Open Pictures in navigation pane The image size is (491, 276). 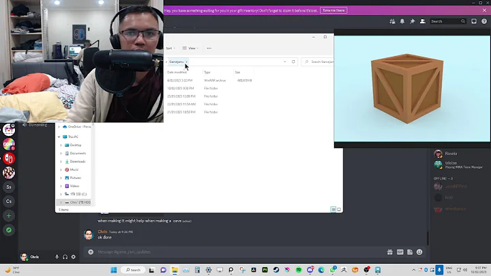75,178
